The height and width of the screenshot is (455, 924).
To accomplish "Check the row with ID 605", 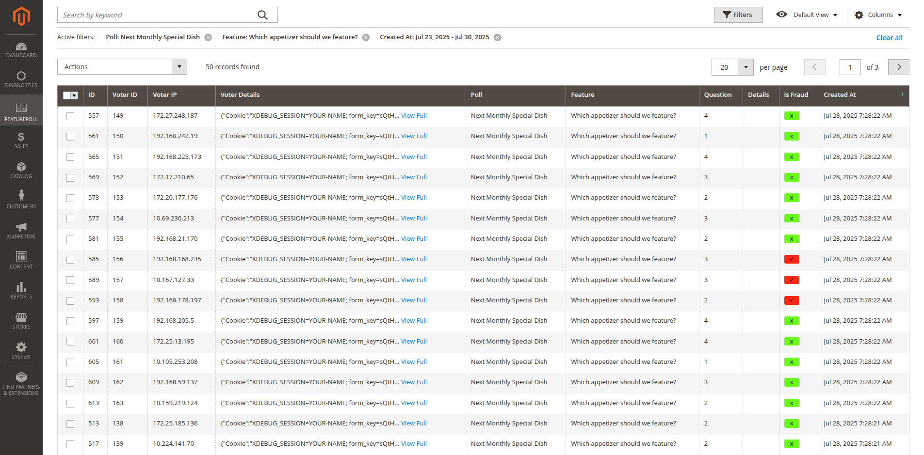I will coord(70,362).
